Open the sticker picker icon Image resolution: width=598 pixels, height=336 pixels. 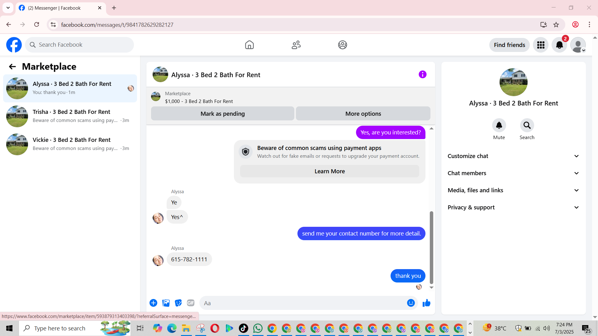[178, 303]
